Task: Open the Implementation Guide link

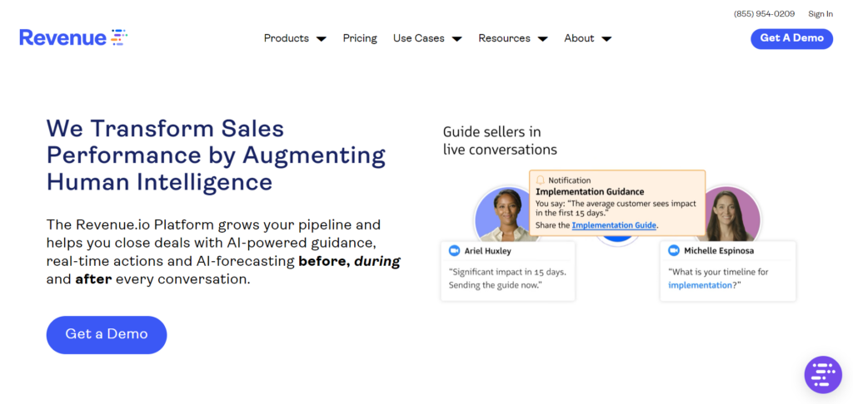Action: point(614,225)
